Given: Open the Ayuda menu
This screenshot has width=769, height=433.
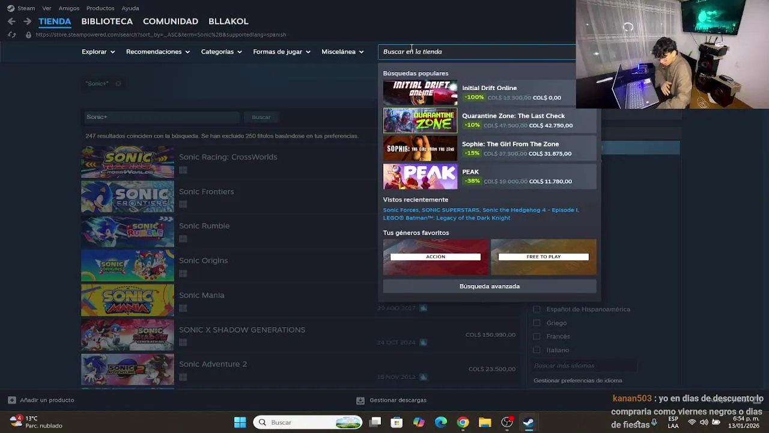Looking at the screenshot, I should click(130, 8).
